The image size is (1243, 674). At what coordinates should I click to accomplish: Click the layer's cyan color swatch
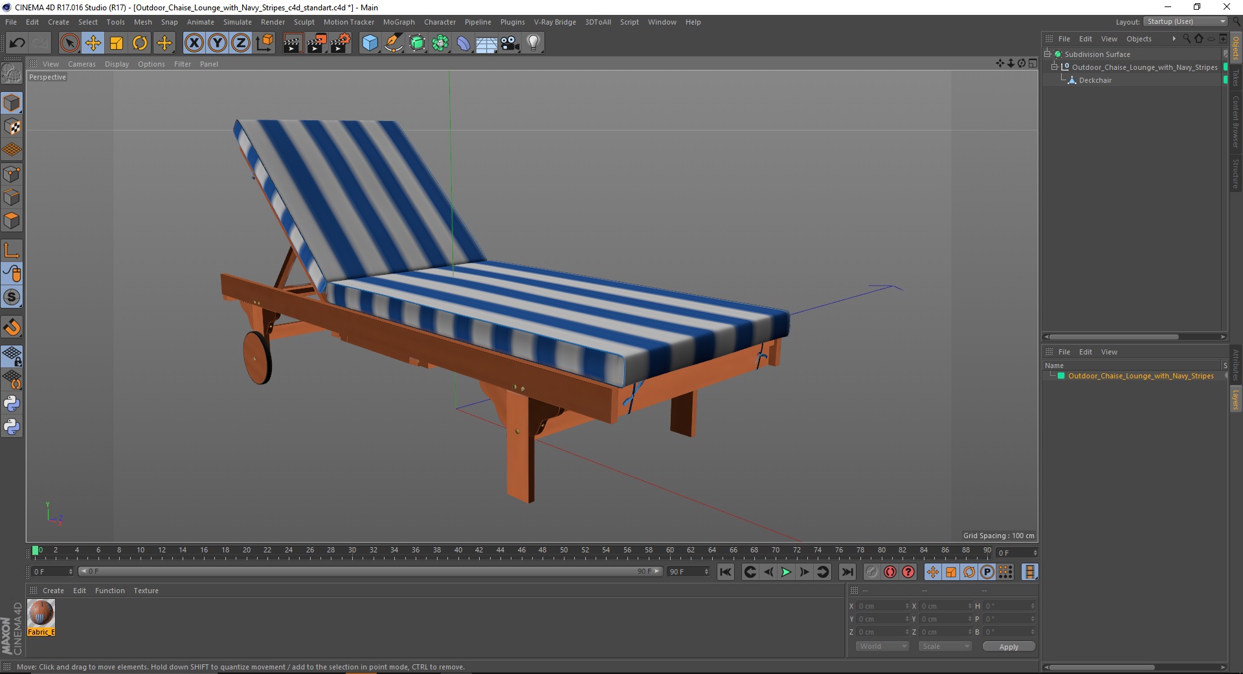click(x=1061, y=376)
